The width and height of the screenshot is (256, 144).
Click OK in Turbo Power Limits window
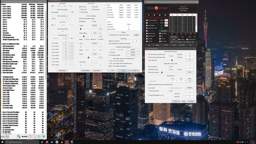(x=176, y=101)
